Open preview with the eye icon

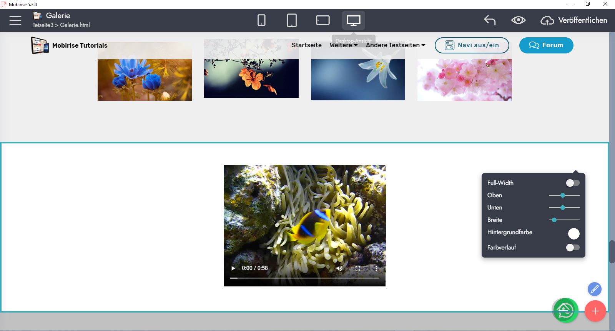pos(518,20)
